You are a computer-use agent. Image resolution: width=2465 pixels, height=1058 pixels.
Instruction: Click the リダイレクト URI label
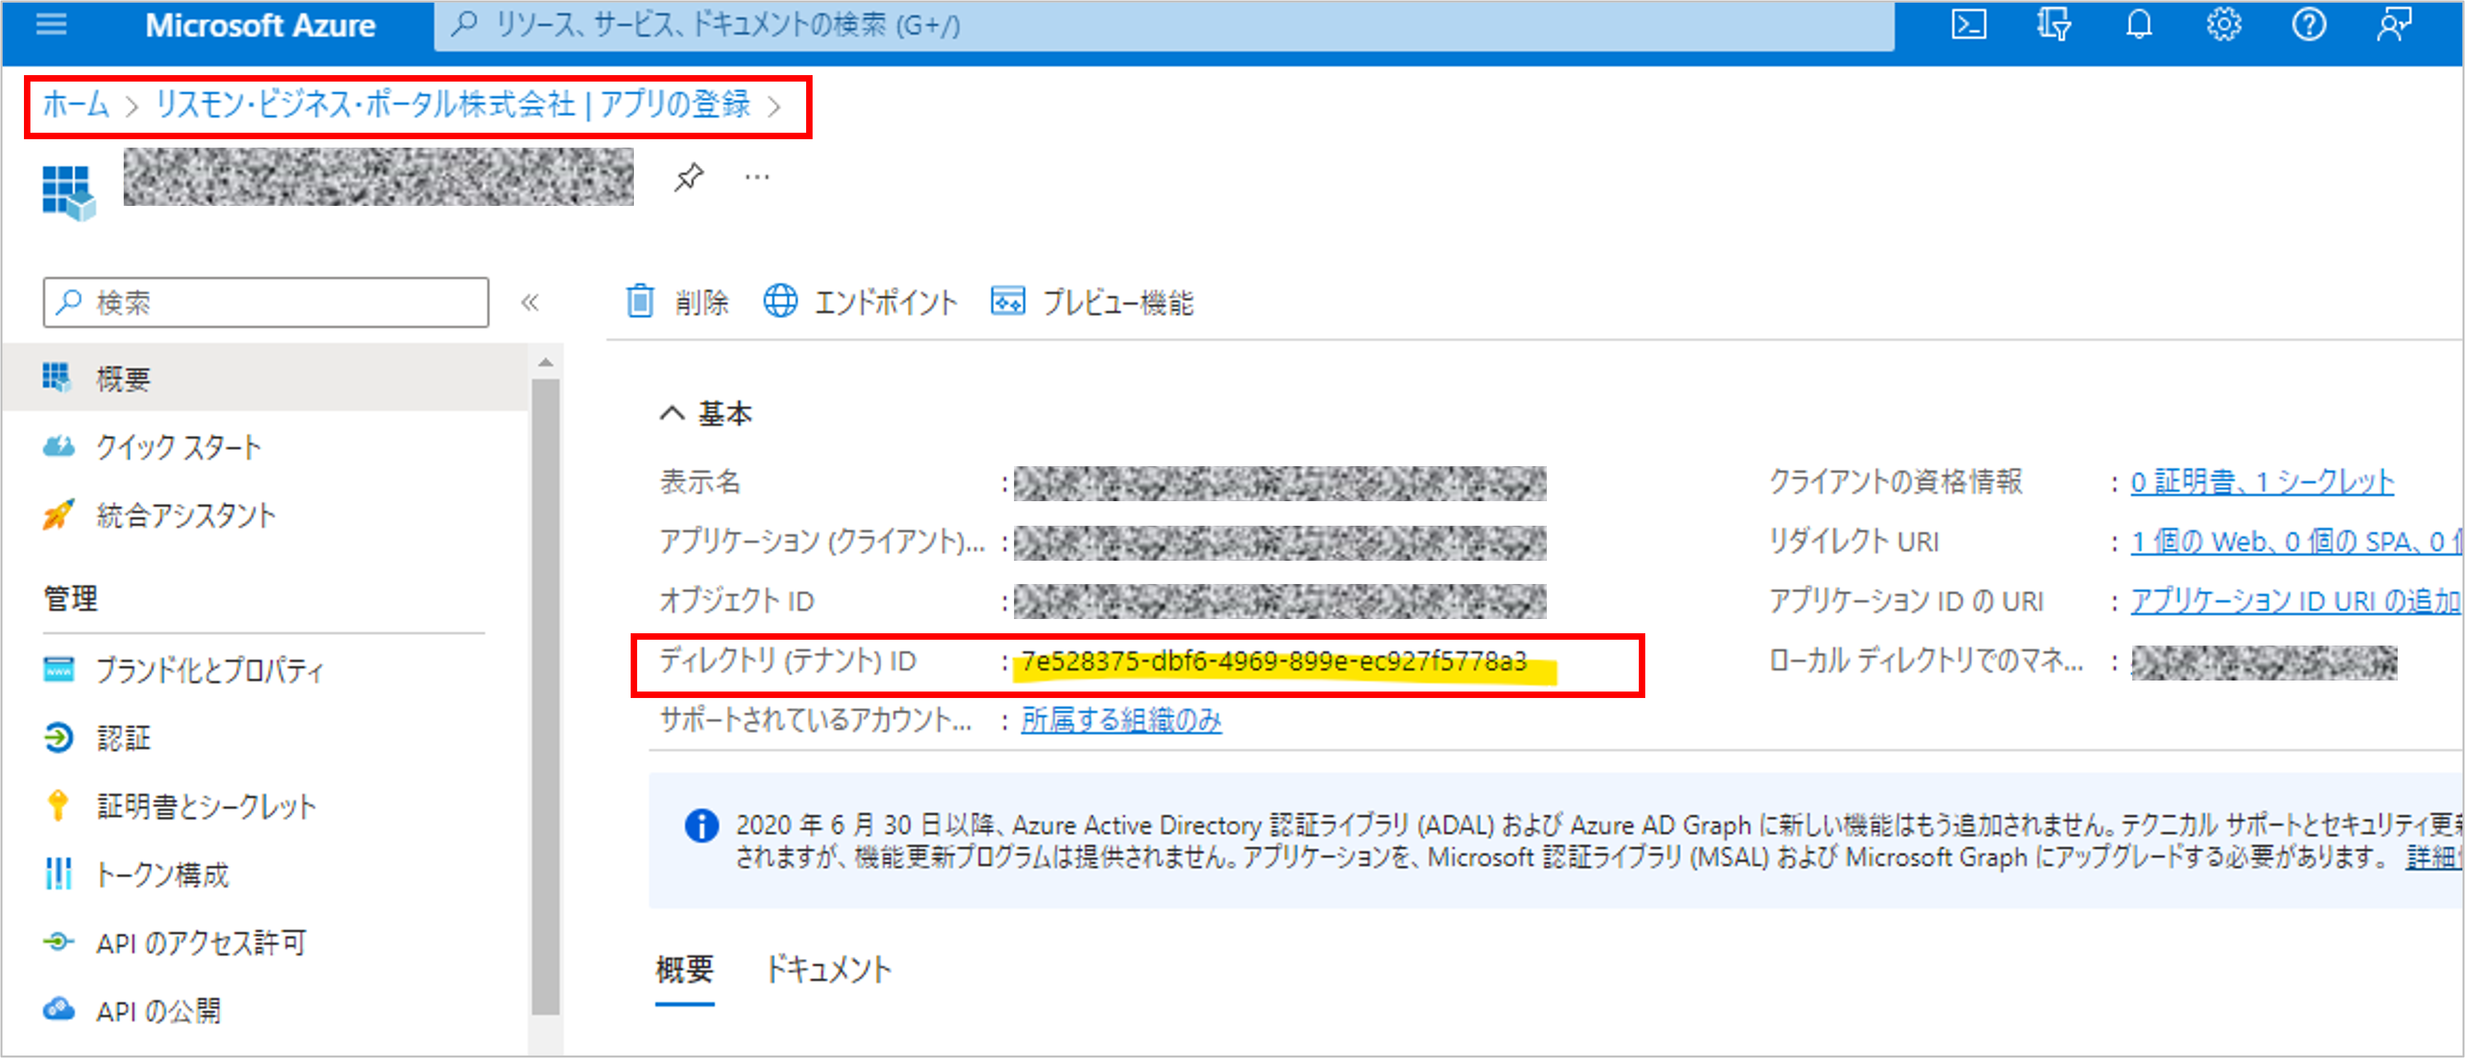pos(1854,541)
